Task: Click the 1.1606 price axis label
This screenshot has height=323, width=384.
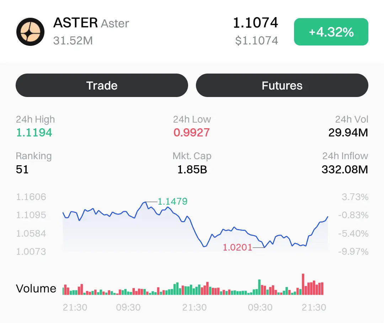Action: coord(31,197)
